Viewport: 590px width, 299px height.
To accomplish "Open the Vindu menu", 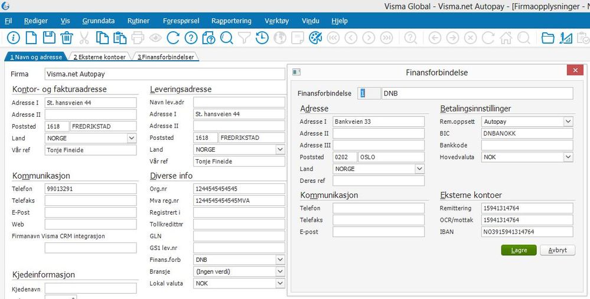I will point(311,21).
